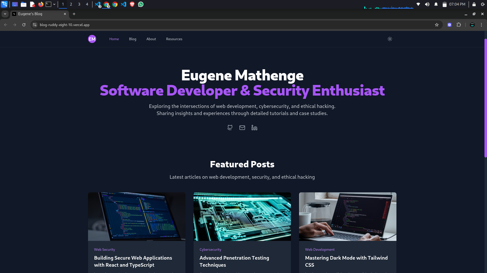Click the EM logo avatar
The height and width of the screenshot is (273, 487).
coord(92,39)
